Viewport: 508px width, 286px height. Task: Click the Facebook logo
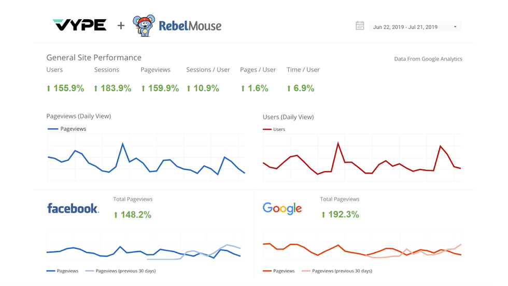(x=73, y=209)
